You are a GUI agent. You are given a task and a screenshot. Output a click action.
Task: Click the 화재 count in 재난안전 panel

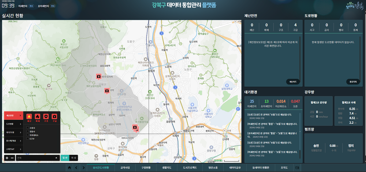click(x=266, y=25)
